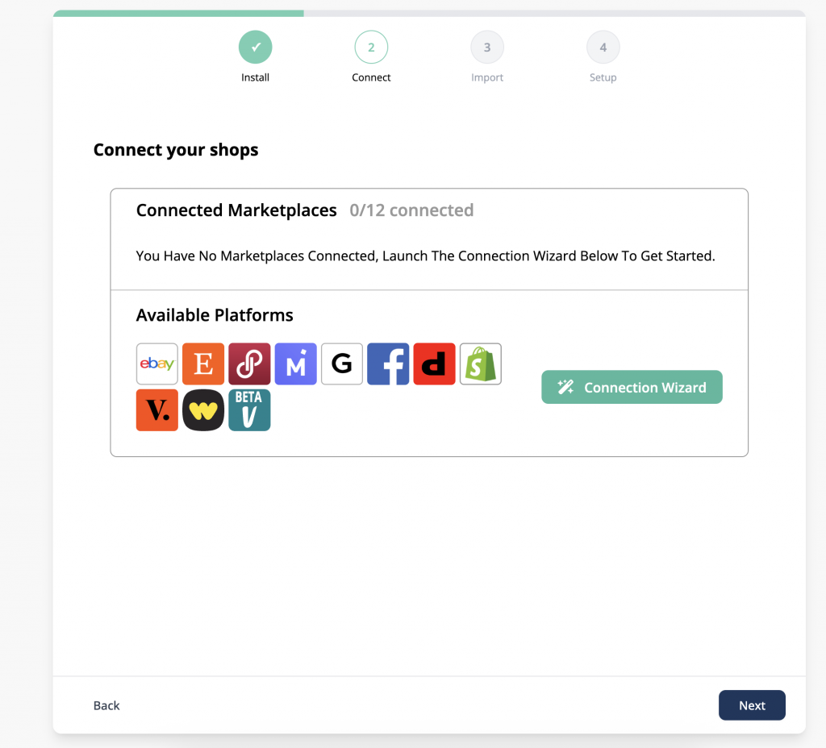Click the Vestiaire Collective V. icon
826x748 pixels.
156,410
